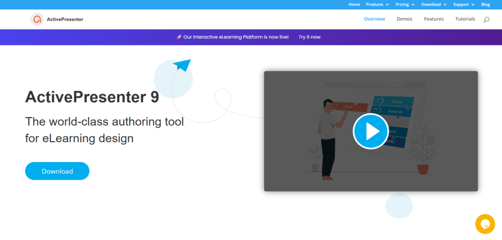Switch to the Features tab
The image size is (502, 240).
tap(434, 19)
